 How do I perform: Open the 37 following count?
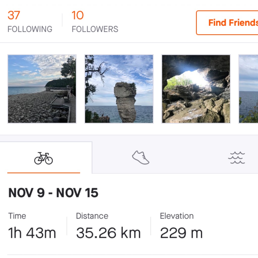pyautogui.click(x=14, y=15)
